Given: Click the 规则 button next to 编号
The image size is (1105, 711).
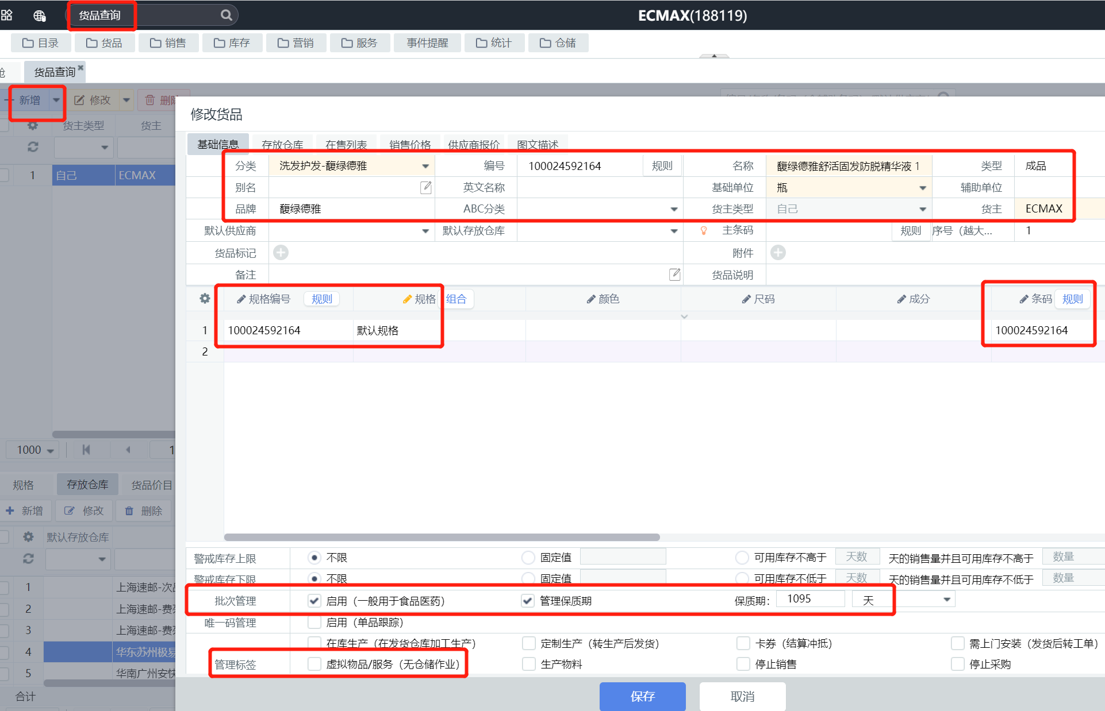Looking at the screenshot, I should pyautogui.click(x=662, y=166).
